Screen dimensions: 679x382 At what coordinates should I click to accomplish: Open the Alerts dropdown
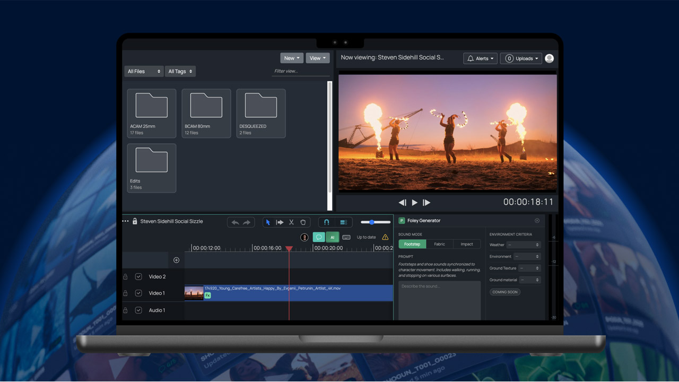(481, 58)
